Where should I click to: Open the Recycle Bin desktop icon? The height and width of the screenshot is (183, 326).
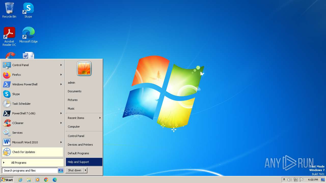[9, 10]
